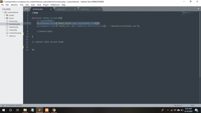The height and width of the screenshot is (113, 201).
Task: Click '52 characters selected' status text
Action: click(x=14, y=105)
